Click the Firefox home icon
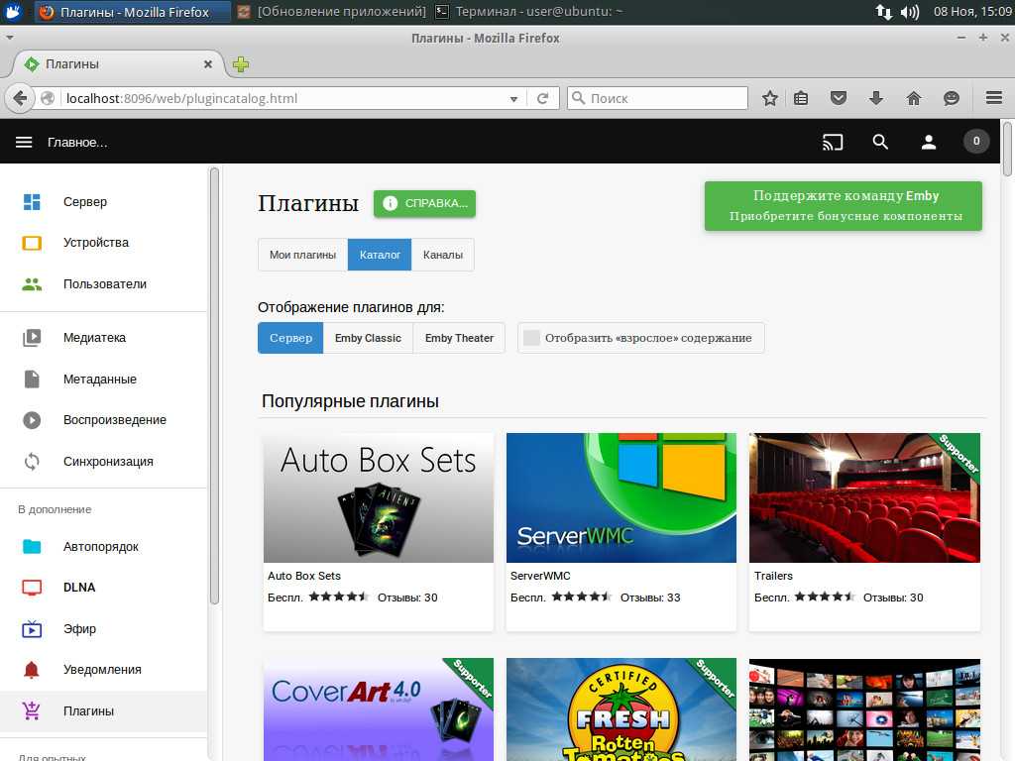This screenshot has width=1015, height=761. coord(914,98)
